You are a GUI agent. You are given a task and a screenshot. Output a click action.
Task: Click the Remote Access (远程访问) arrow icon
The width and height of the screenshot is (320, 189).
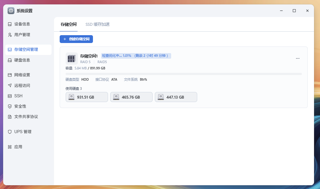pyautogui.click(x=10, y=86)
